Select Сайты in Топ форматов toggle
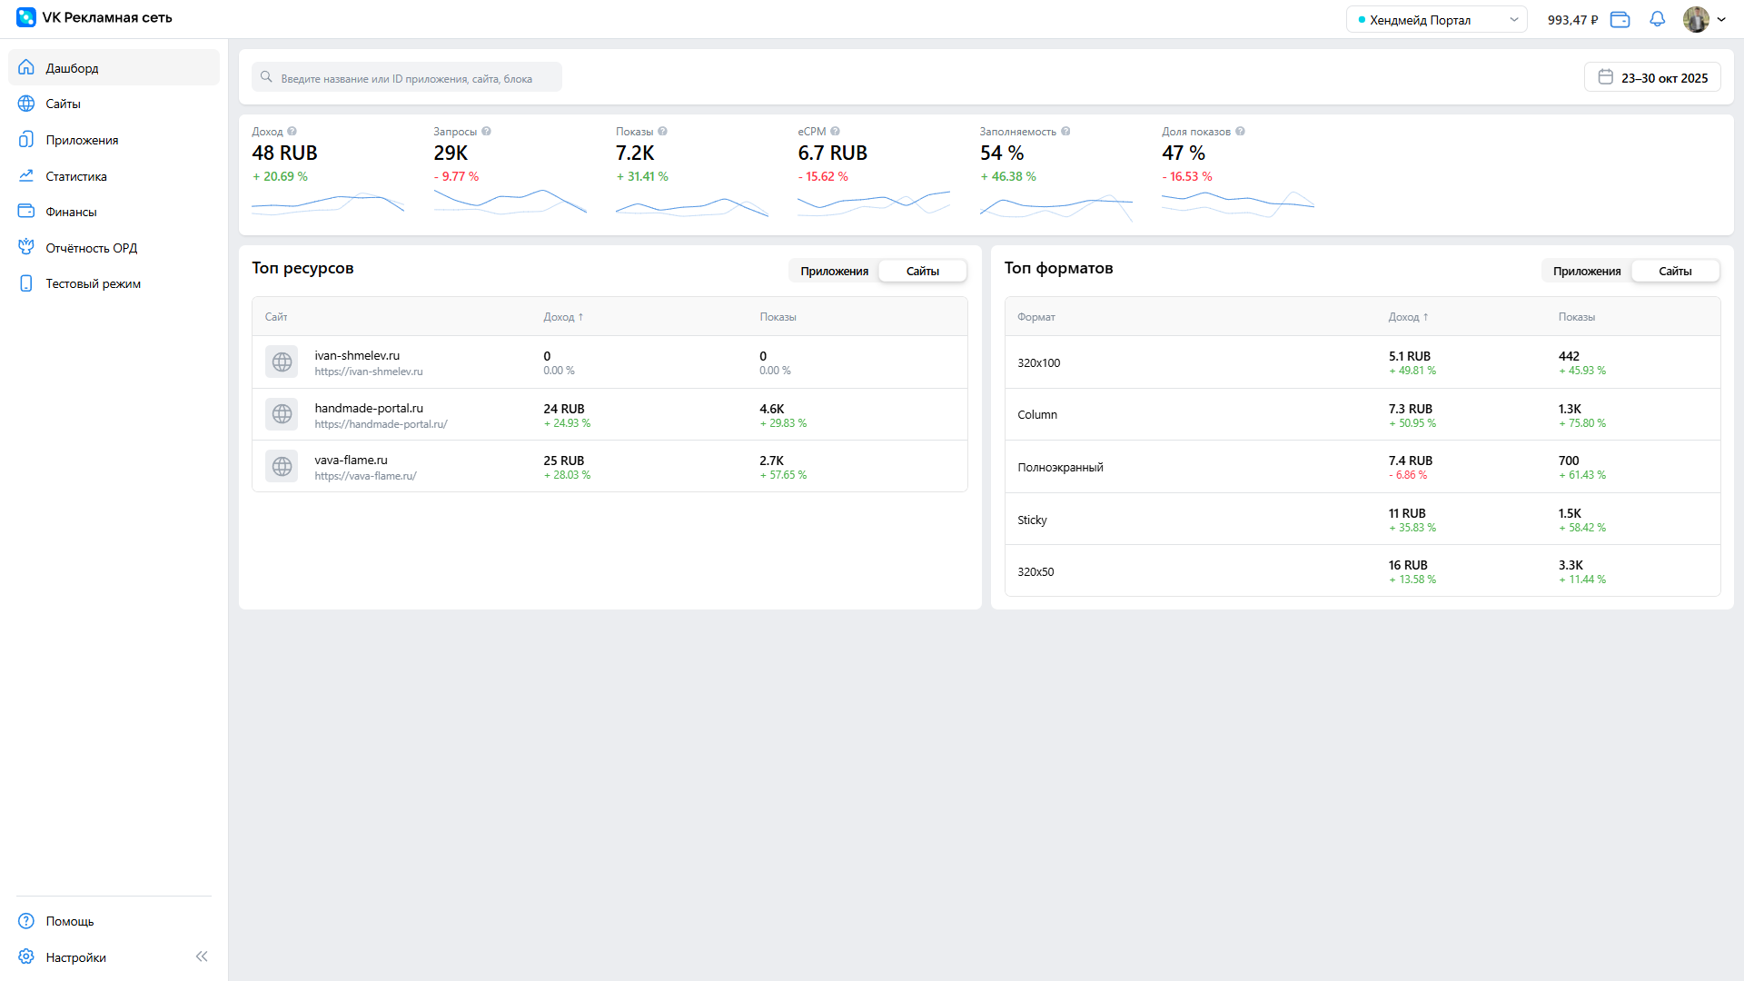The width and height of the screenshot is (1744, 981). (1674, 271)
